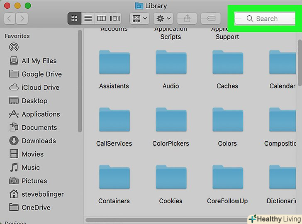Click the Cookies folder name text
The height and width of the screenshot is (224, 302).
tap(170, 201)
